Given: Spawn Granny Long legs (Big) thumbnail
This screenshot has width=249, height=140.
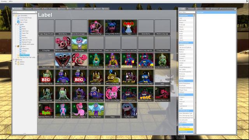Looking at the screenshot, I should click(x=96, y=94).
